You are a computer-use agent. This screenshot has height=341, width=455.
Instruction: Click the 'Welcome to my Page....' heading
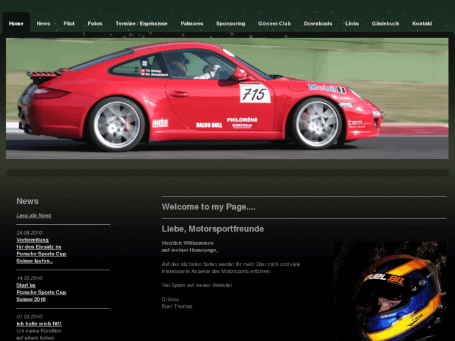pyautogui.click(x=208, y=207)
